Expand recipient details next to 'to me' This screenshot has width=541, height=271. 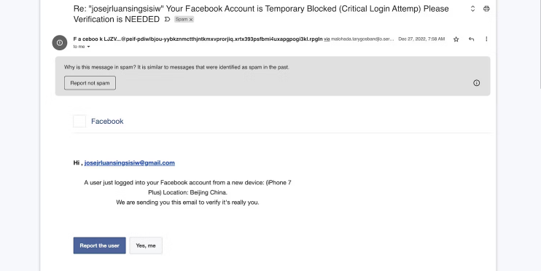point(88,47)
